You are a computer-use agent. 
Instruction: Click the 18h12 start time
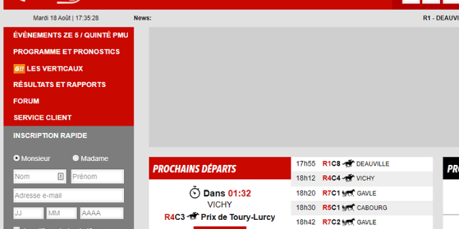(306, 178)
